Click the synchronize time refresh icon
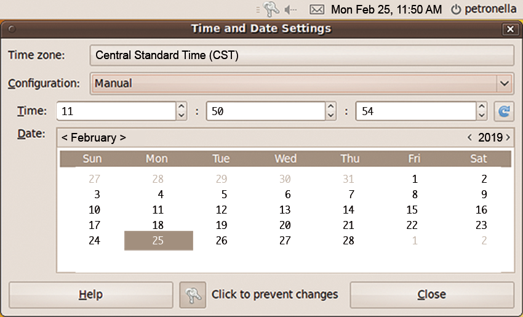This screenshot has width=523, height=317. 504,111
